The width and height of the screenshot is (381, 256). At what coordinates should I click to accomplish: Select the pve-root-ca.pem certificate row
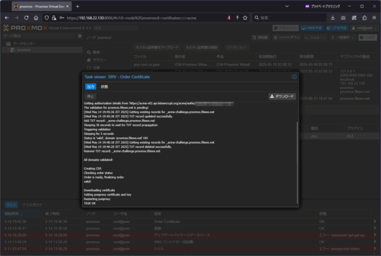(256, 64)
